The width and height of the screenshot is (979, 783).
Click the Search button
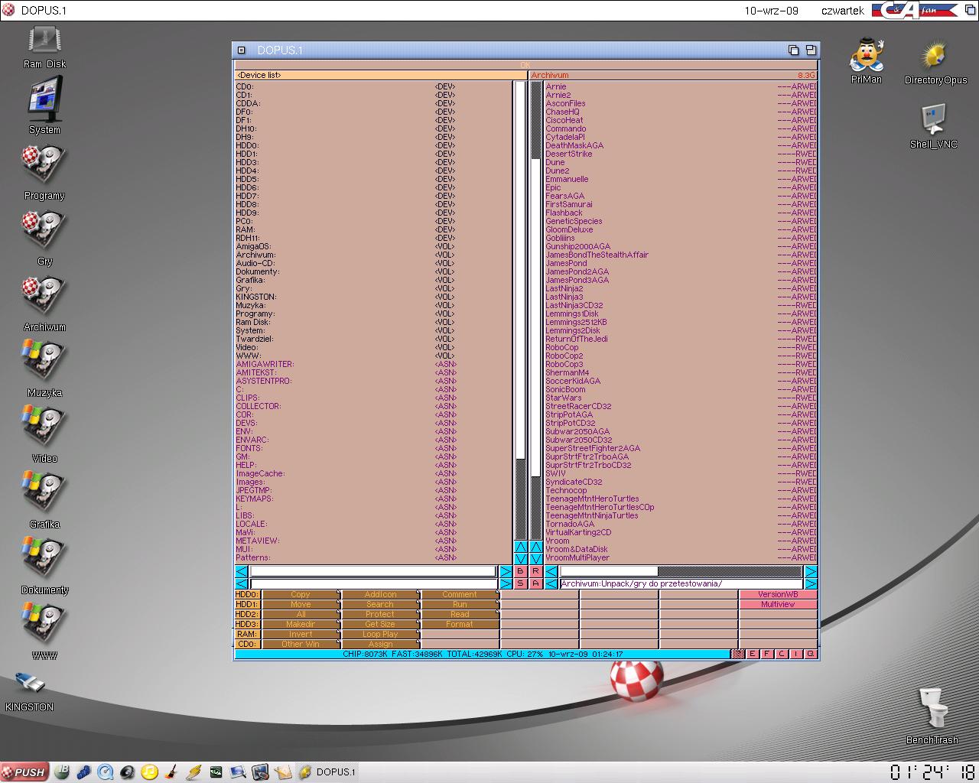tap(380, 604)
